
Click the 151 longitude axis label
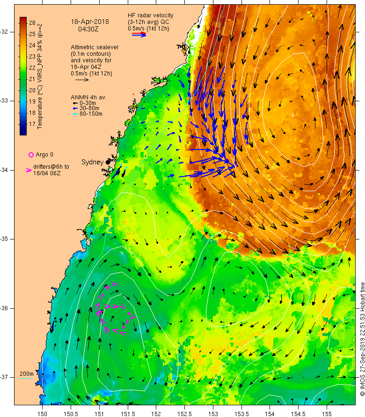tap(99, 414)
